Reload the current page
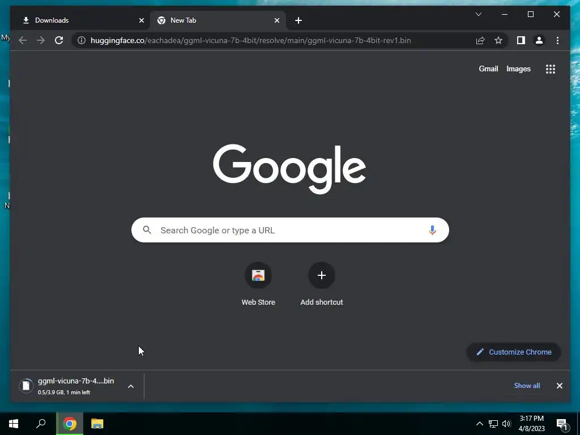 tap(59, 40)
